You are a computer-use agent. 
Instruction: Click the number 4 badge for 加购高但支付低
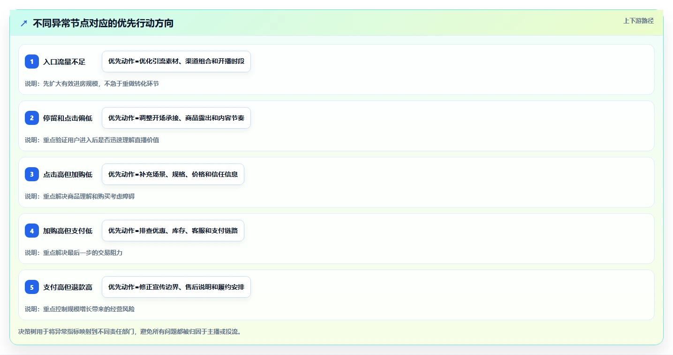pyautogui.click(x=32, y=231)
